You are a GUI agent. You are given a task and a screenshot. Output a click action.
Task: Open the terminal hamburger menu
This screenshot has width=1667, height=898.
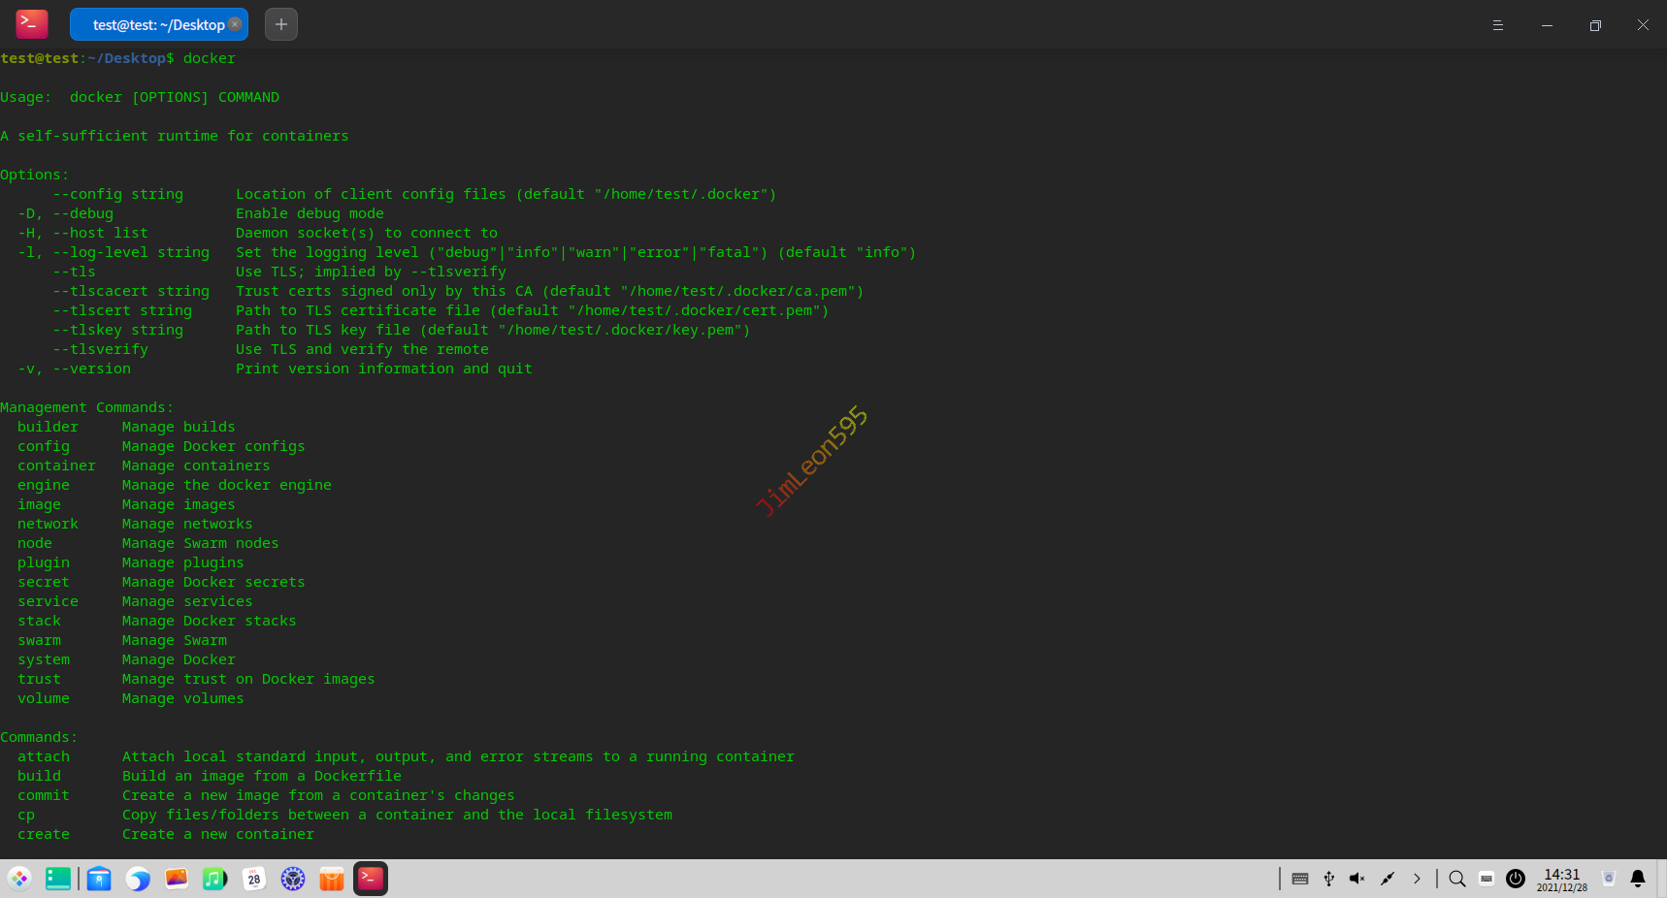1497,25
